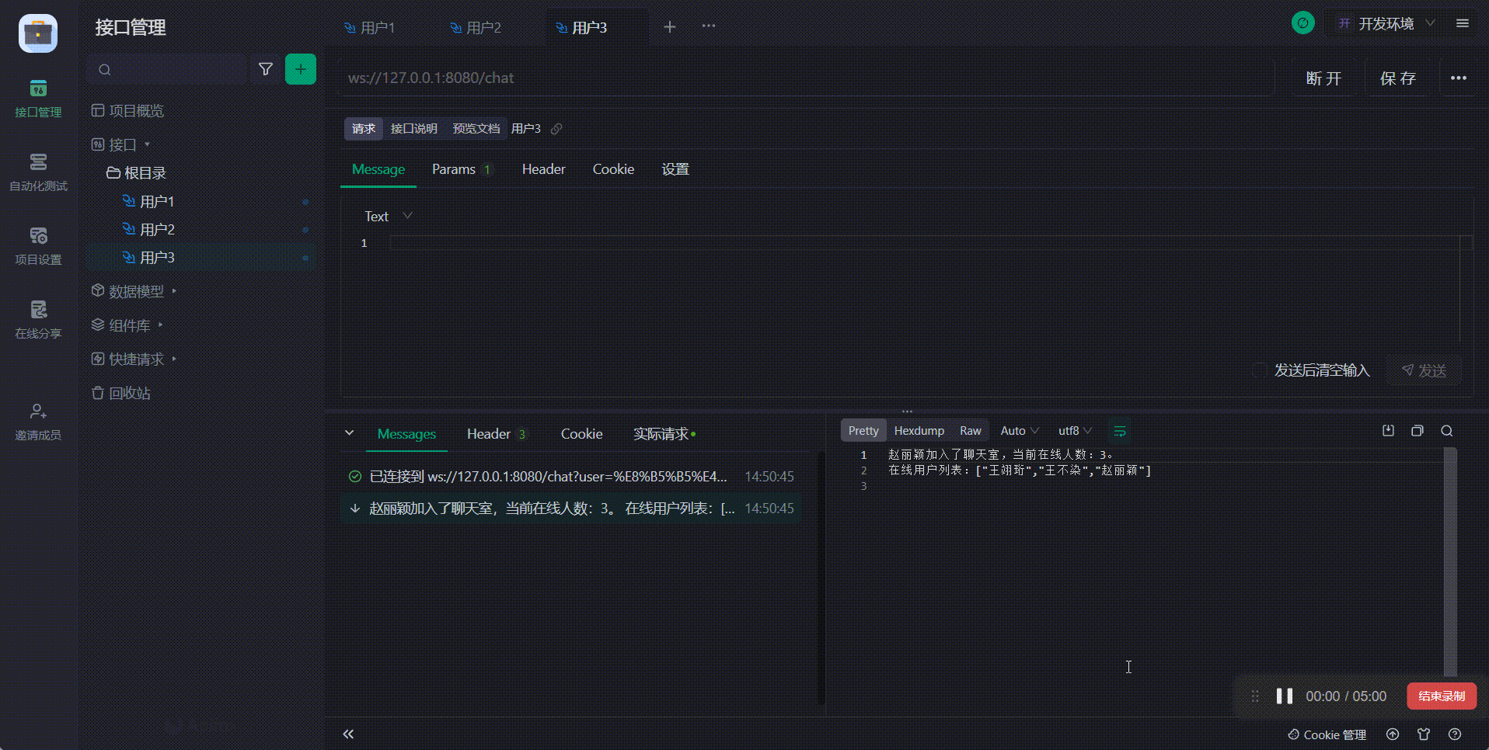Screen dimensions: 1489x750
Task: Click the green sync status icon
Action: pyautogui.click(x=1303, y=23)
